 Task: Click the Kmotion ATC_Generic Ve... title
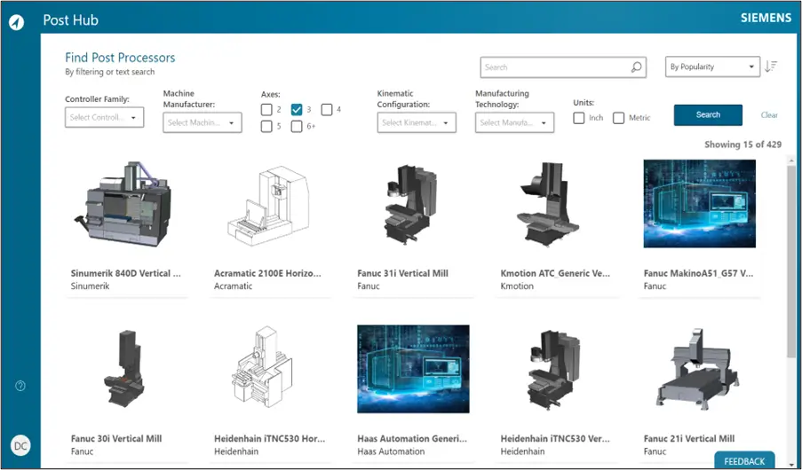(x=555, y=273)
